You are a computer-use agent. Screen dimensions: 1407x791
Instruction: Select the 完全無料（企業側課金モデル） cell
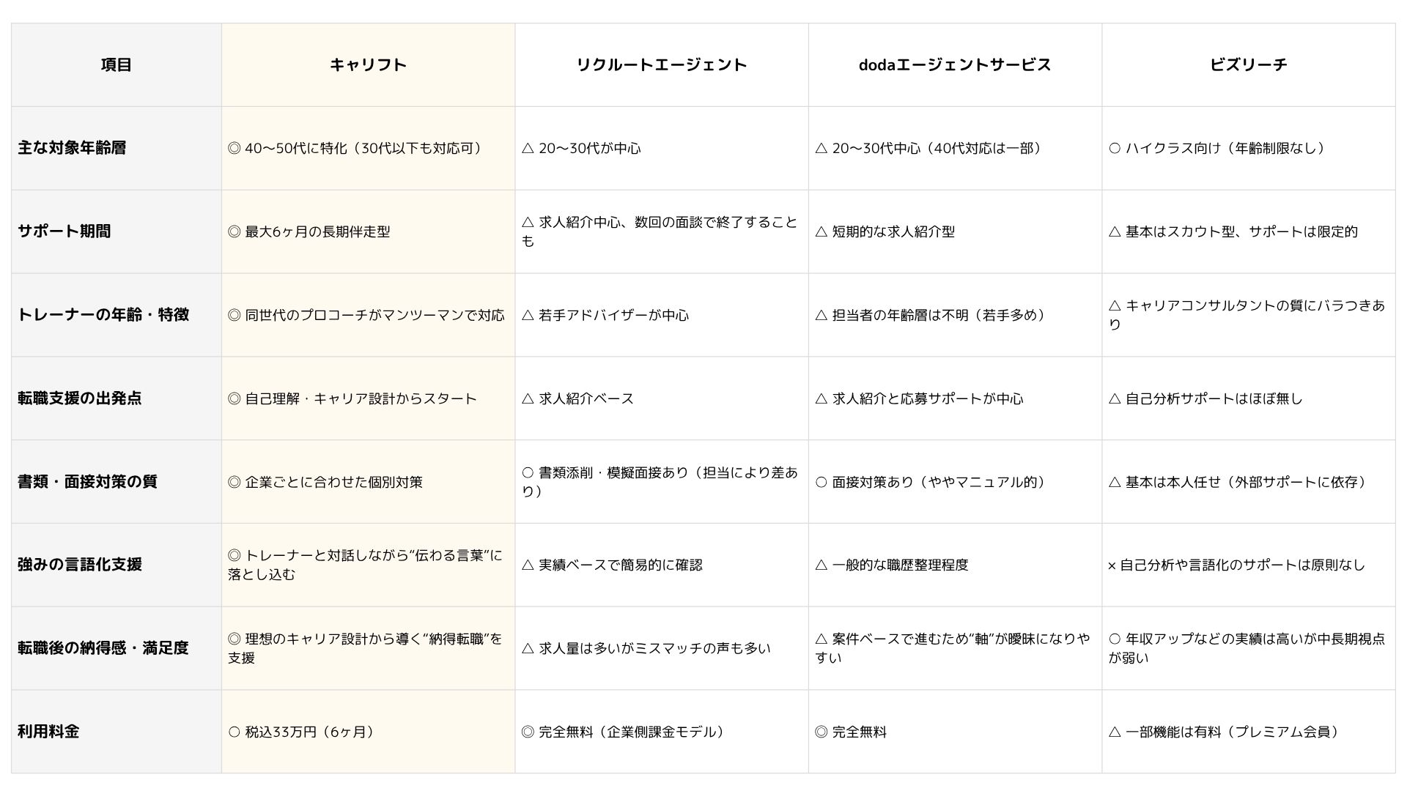pos(662,732)
